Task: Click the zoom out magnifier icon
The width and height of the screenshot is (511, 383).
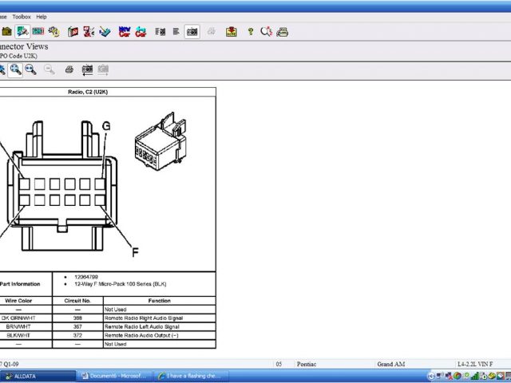Action: pos(30,70)
